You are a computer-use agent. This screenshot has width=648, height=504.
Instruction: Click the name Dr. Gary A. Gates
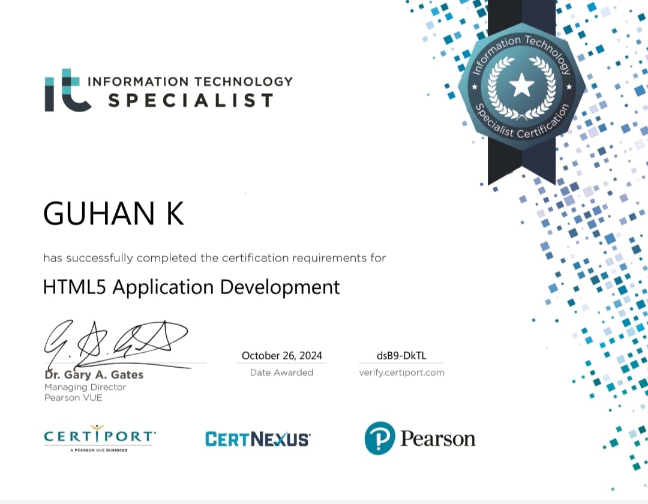pos(94,375)
